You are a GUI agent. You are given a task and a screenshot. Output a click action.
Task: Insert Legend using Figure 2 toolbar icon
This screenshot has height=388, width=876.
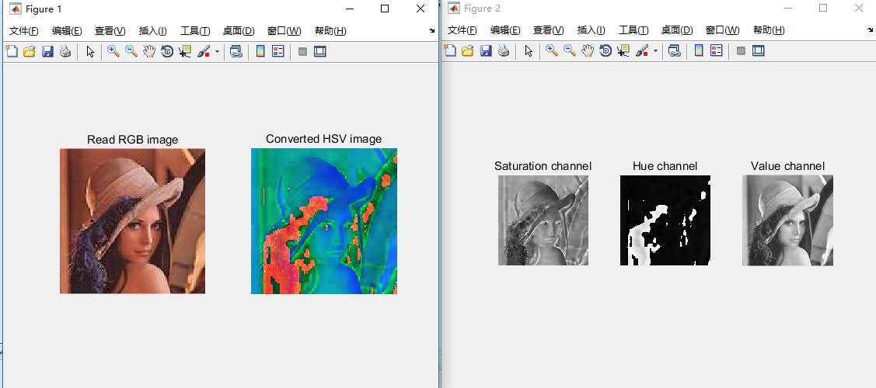click(716, 50)
